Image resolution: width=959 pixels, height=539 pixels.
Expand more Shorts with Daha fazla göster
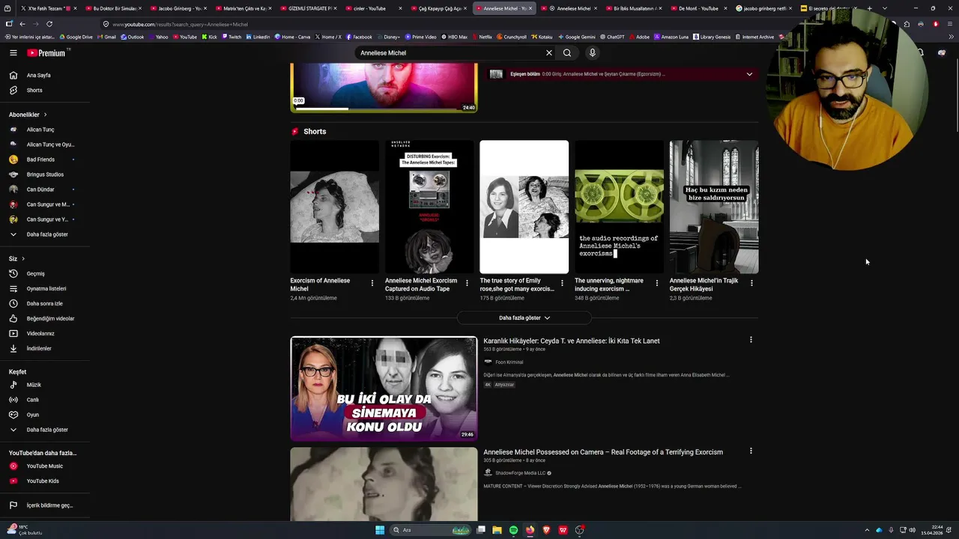click(524, 318)
